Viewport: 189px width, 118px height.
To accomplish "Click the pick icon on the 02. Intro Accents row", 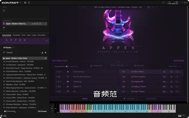I will click(x=171, y=77).
